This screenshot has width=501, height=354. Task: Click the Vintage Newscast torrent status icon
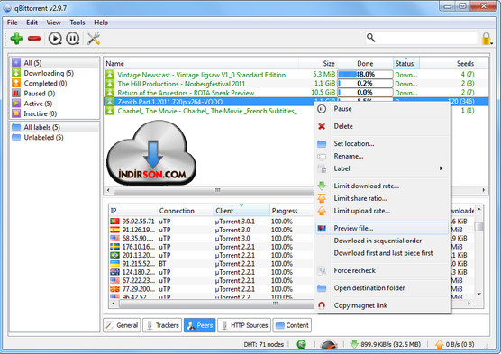[x=110, y=75]
